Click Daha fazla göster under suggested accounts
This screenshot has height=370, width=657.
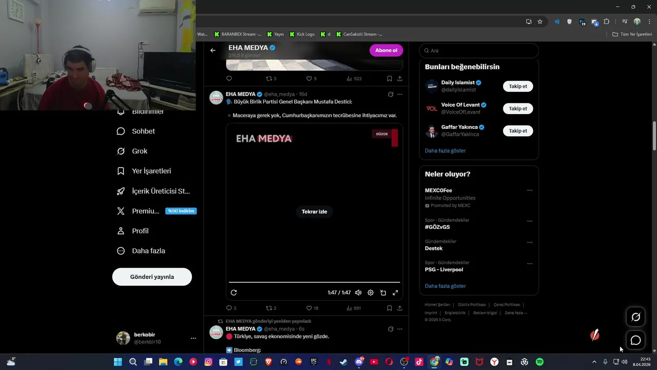(445, 151)
